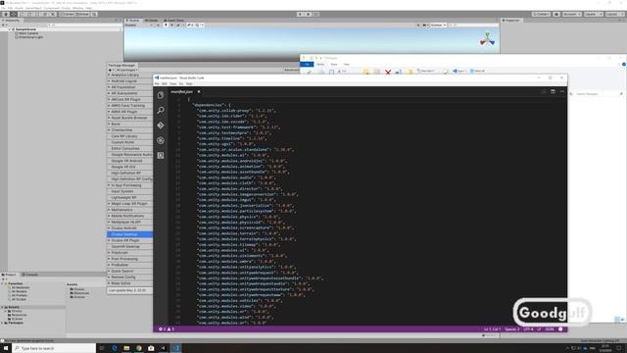Click Collab button in Unity toolbar
The image size is (627, 353).
point(541,14)
